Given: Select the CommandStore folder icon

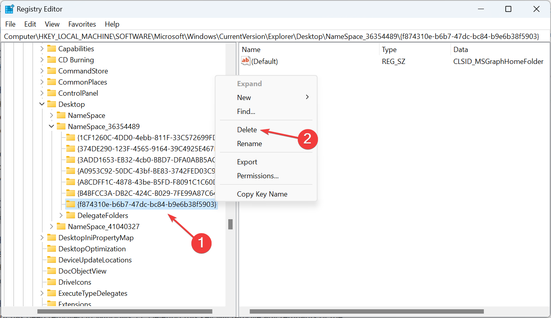Looking at the screenshot, I should (52, 71).
